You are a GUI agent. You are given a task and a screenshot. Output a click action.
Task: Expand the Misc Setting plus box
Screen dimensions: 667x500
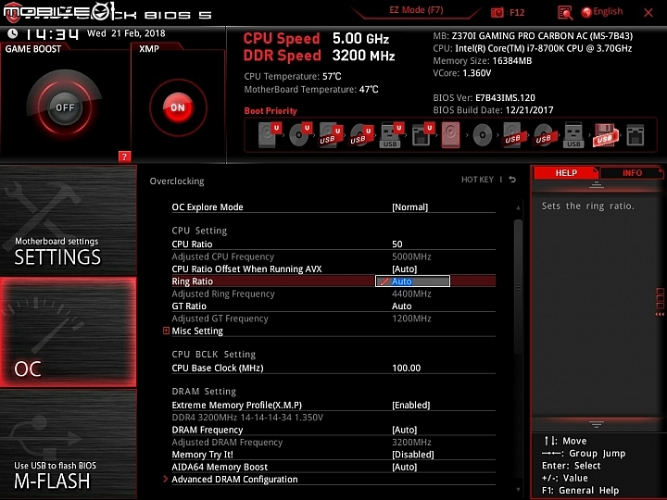167,331
